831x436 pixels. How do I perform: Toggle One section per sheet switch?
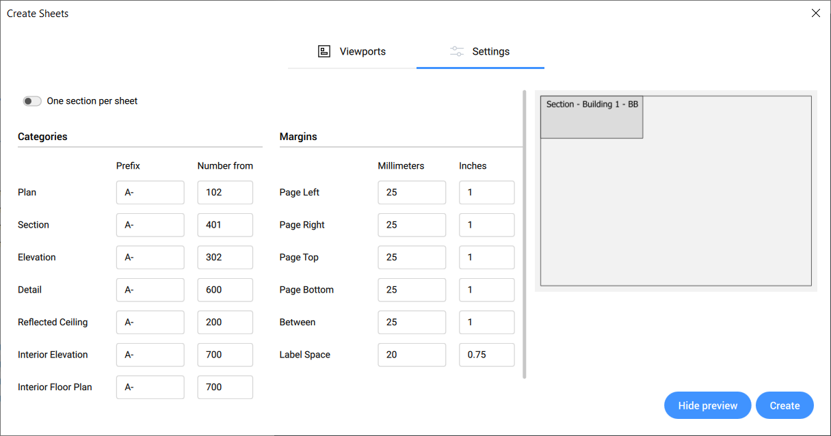32,101
